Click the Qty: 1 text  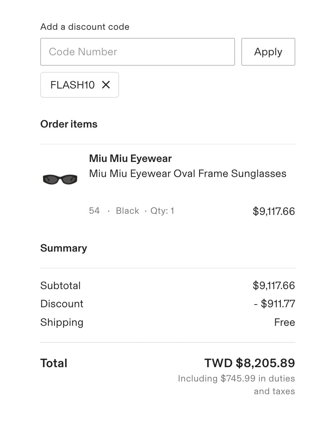[162, 211]
